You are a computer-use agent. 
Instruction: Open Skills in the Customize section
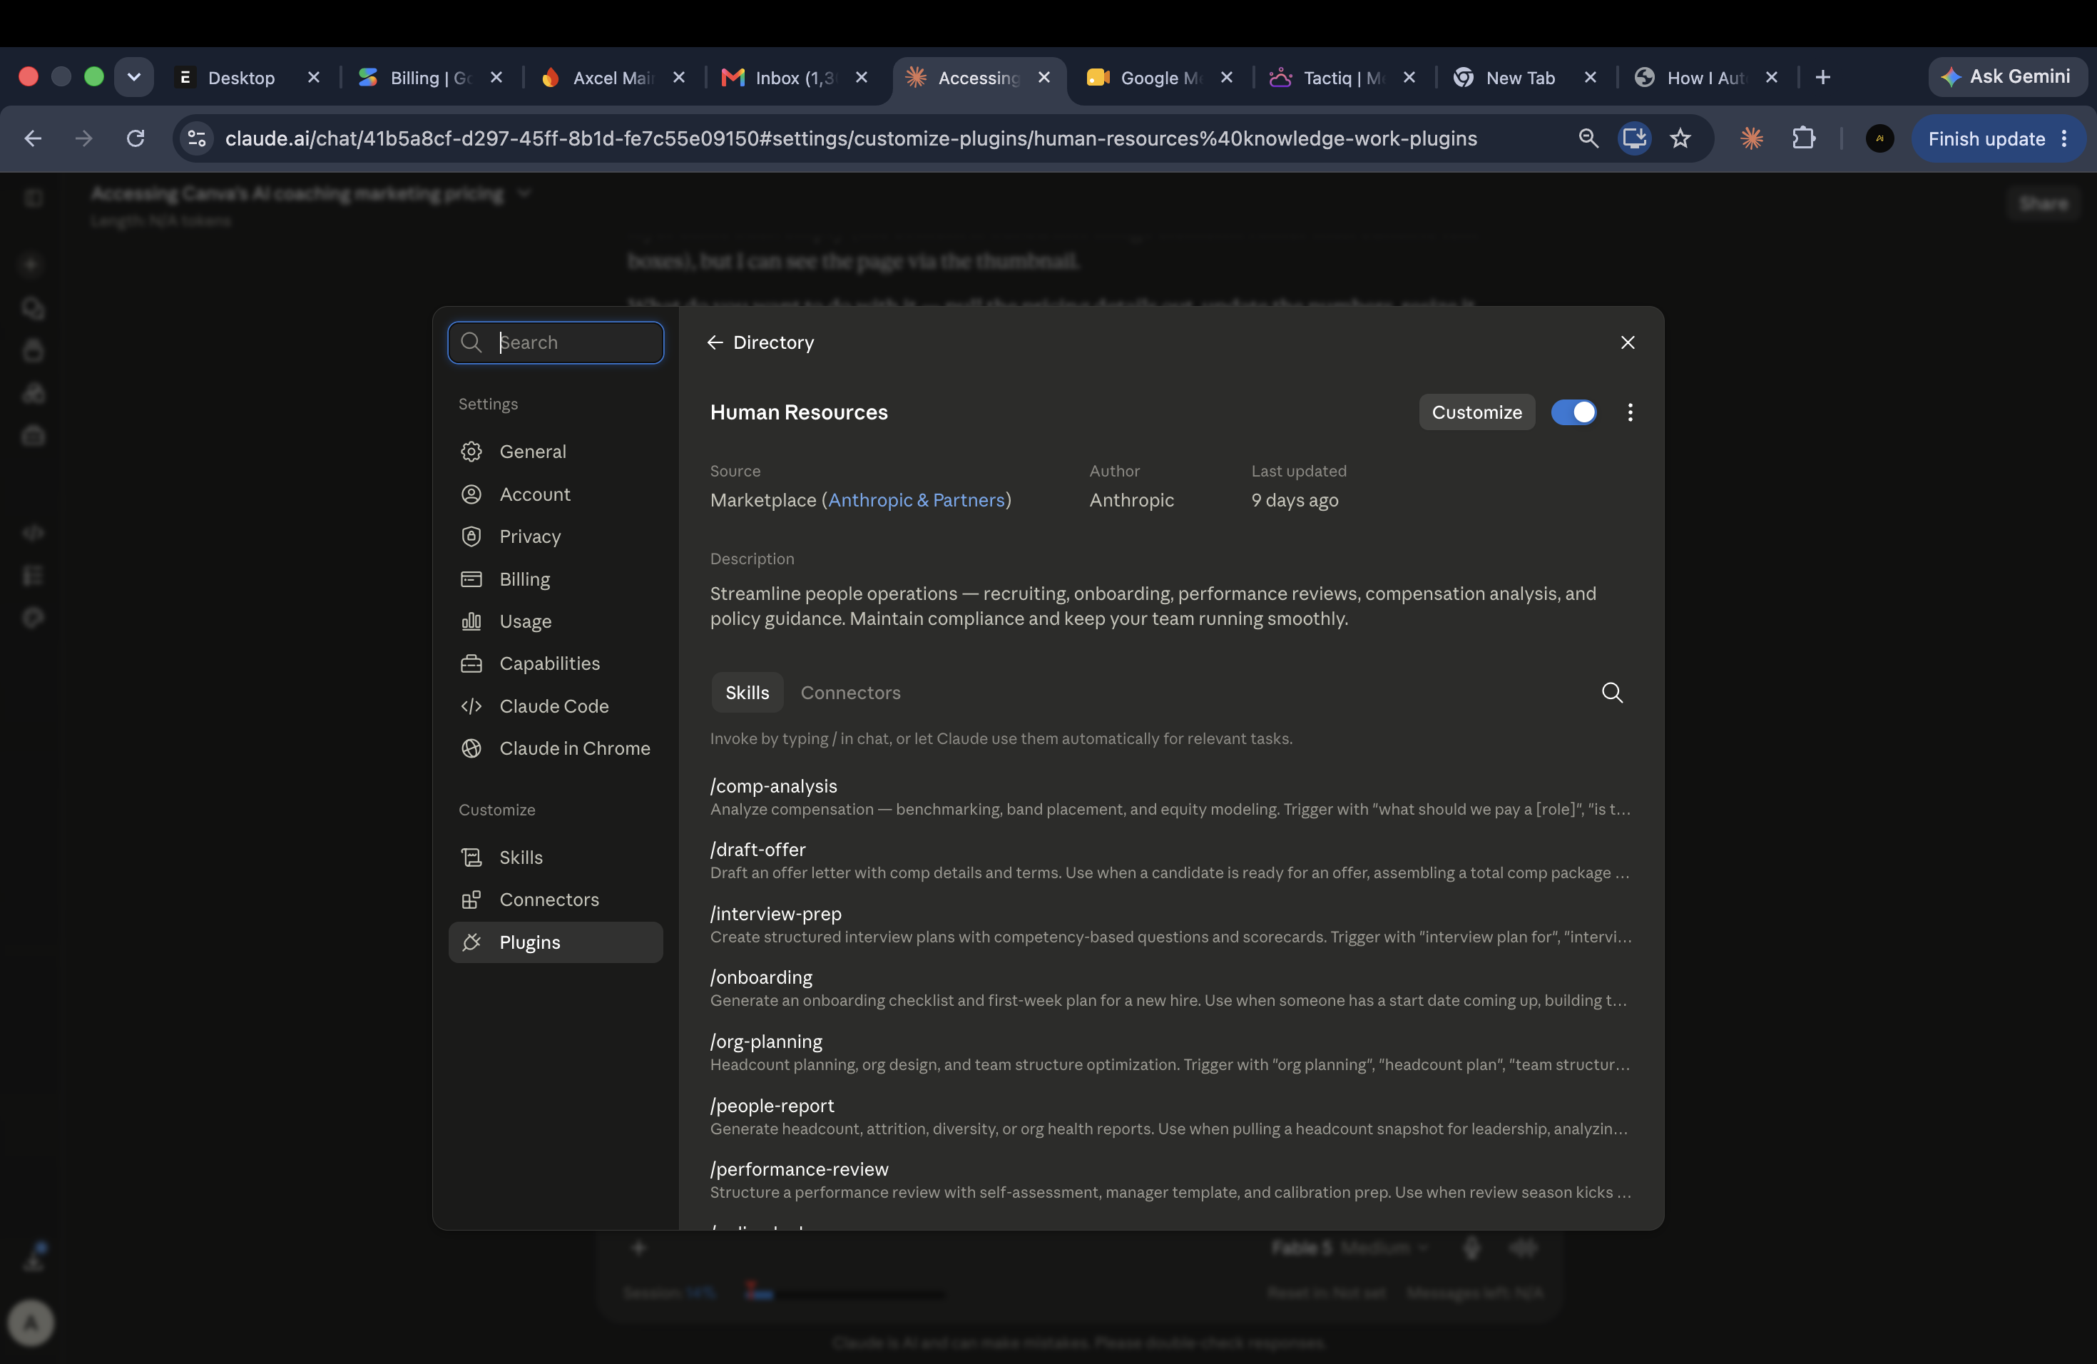555,857
